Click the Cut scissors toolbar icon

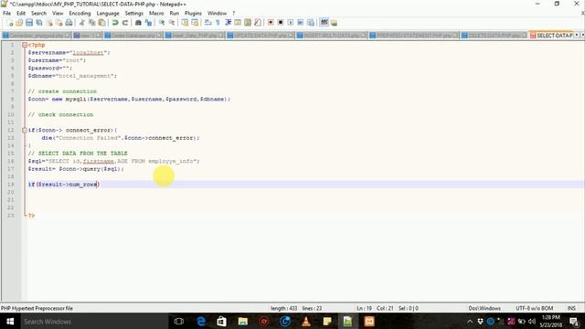pos(82,23)
